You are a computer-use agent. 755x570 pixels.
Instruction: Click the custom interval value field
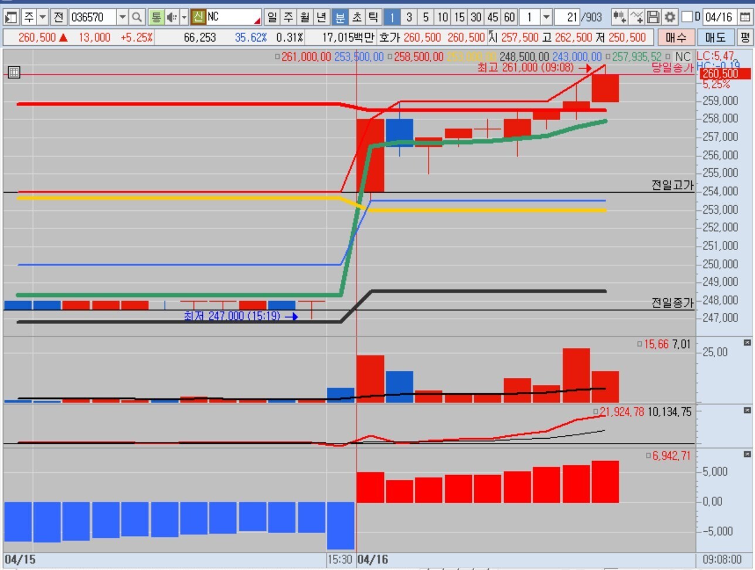530,17
